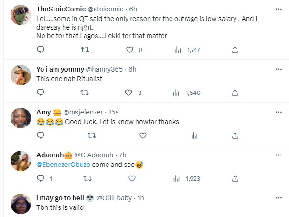The height and width of the screenshot is (217, 289).
Task: Retweet the 'This one nah Ritualist' post
Action: pyautogui.click(x=85, y=93)
